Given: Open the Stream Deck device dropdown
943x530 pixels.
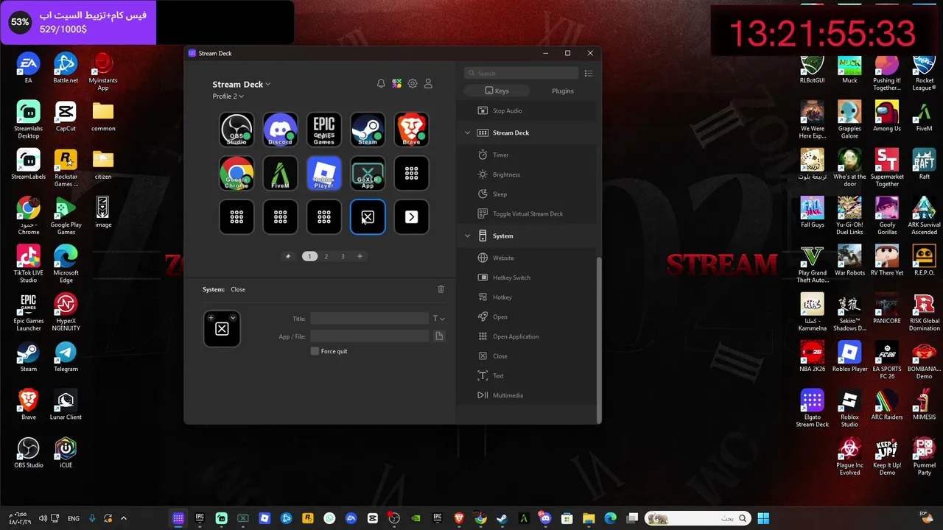Looking at the screenshot, I should pos(242,85).
